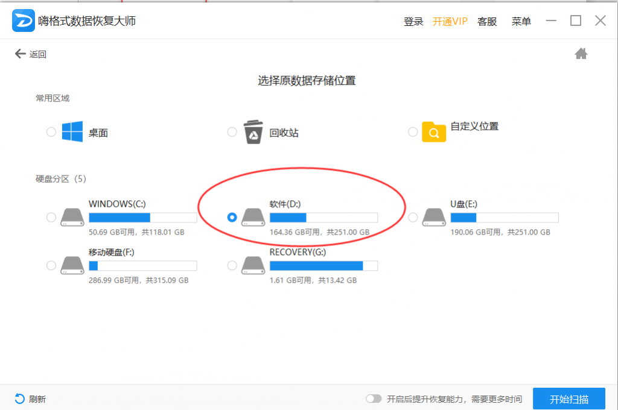Click WINDOWS(C:) usage bar
Image resolution: width=618 pixels, height=410 pixels.
142,218
